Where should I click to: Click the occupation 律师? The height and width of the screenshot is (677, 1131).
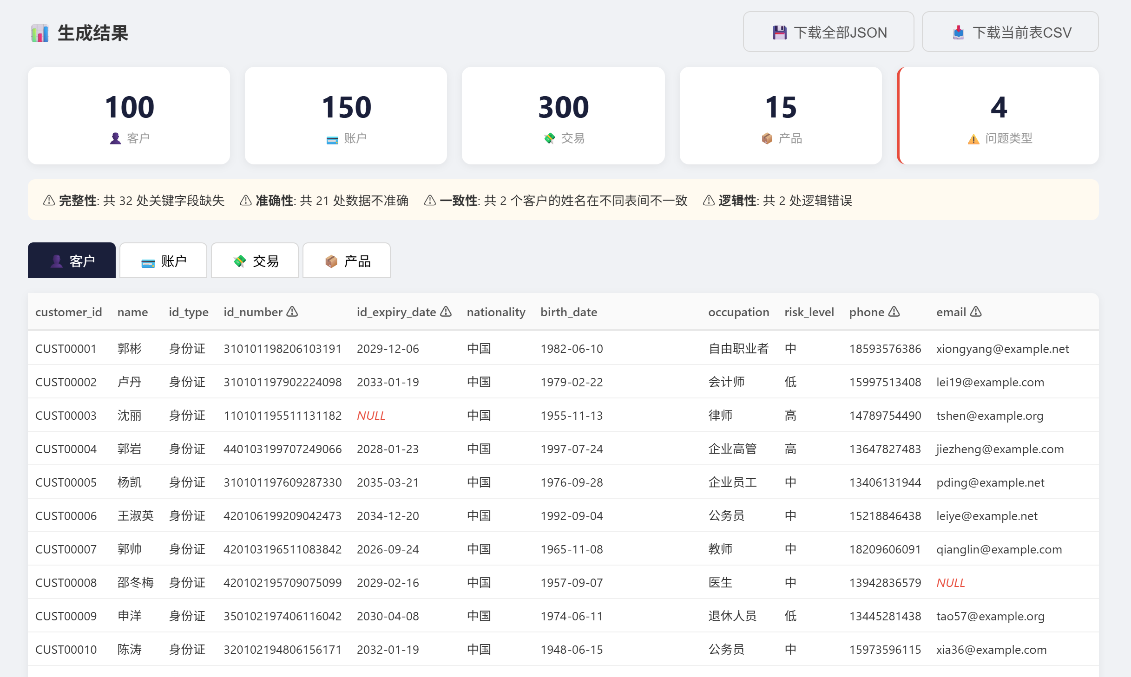pos(720,416)
